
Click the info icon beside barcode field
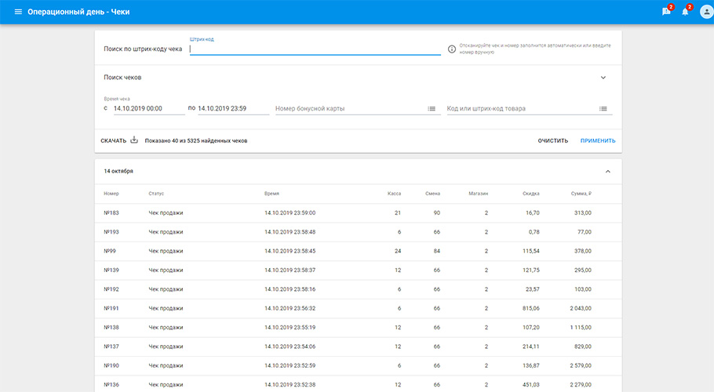(451, 49)
